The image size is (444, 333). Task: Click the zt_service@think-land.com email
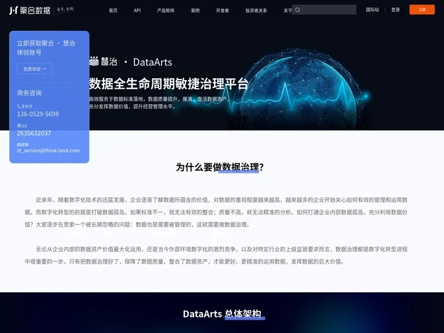[48, 150]
